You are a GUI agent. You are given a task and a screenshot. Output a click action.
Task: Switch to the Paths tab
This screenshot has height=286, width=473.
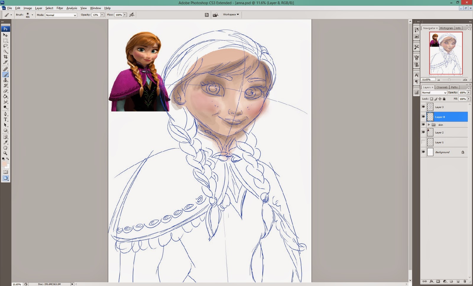[x=454, y=87]
